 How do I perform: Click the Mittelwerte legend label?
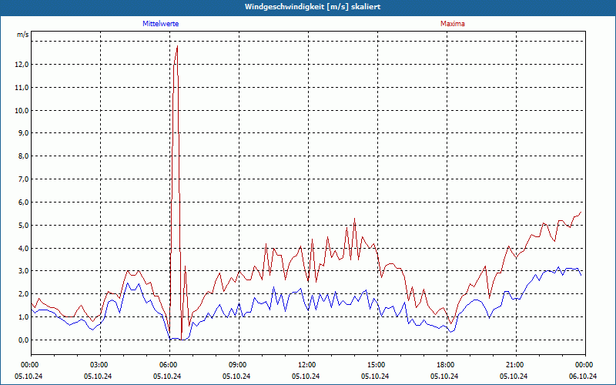(x=160, y=24)
